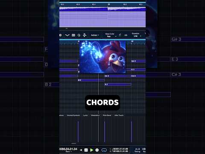Click the automation curve icon in editor toolbar
The width and height of the screenshot is (205, 154).
click(67, 35)
